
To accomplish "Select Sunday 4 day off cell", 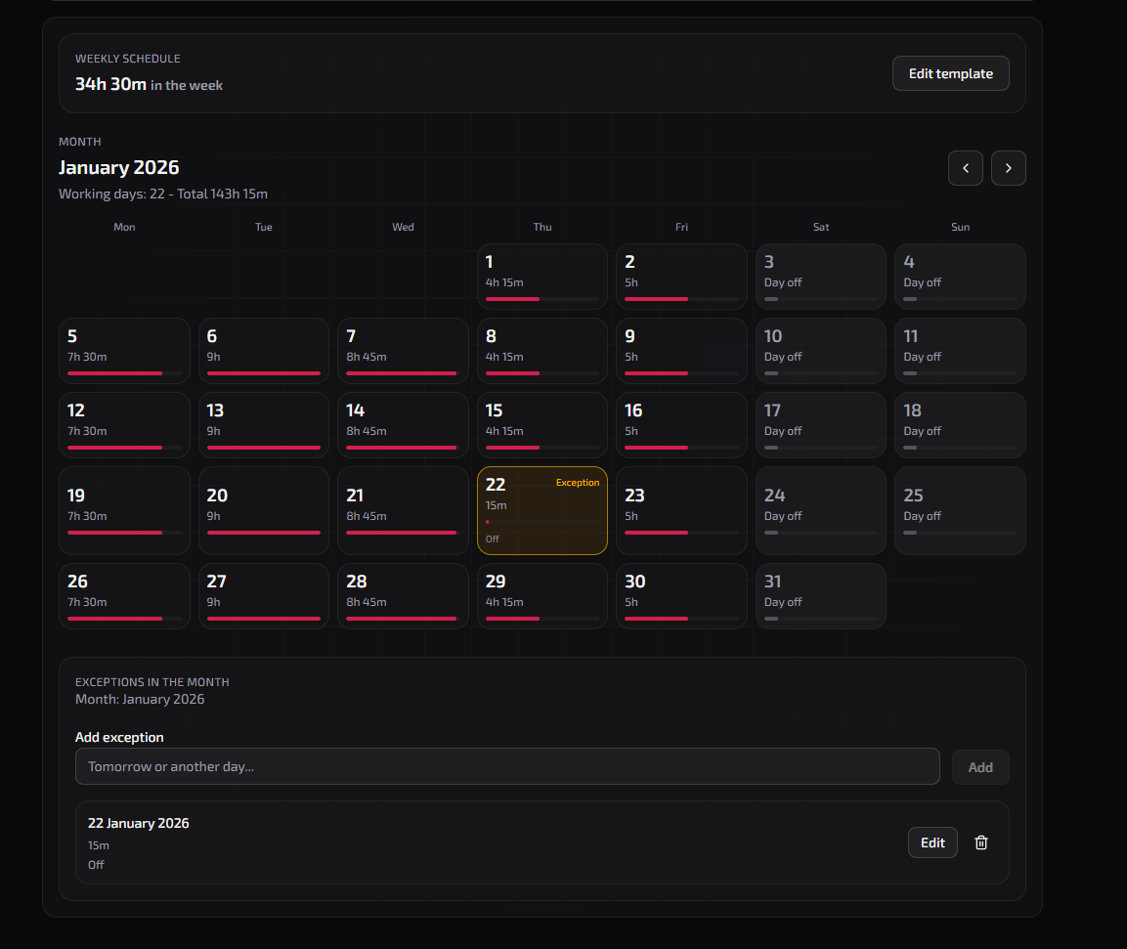I will click(960, 277).
